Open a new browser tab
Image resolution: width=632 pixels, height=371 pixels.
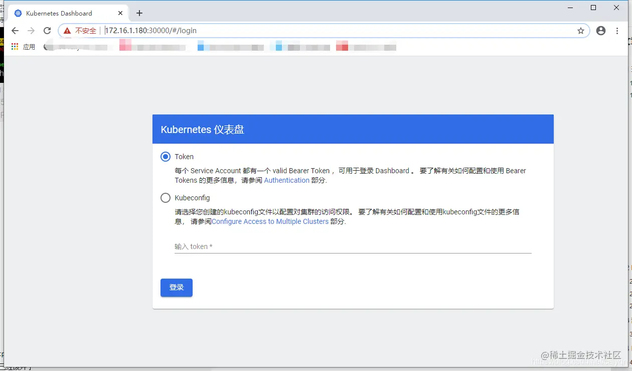click(x=139, y=13)
